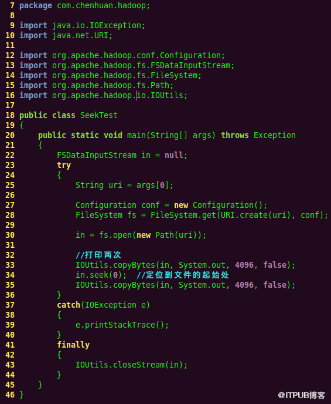
Task: Click line number 18
Action: tap(10, 116)
